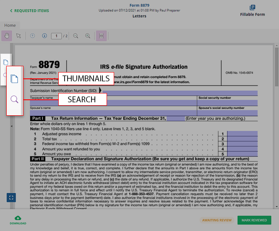279x231 pixels.
Task: Select the hand pan tool
Action: (7, 36)
